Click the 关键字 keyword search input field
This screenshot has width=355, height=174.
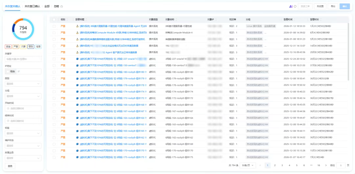pos(23,59)
